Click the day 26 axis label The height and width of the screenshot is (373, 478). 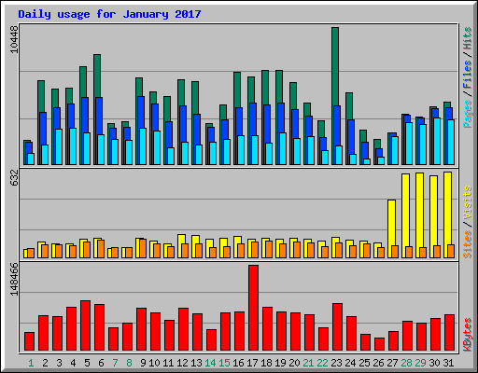pyautogui.click(x=378, y=363)
